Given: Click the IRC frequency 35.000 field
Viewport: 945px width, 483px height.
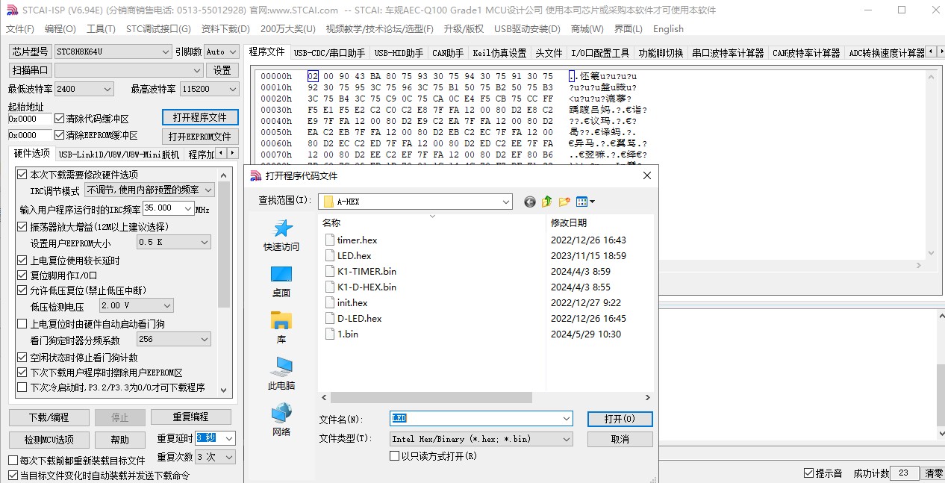Looking at the screenshot, I should (168, 208).
